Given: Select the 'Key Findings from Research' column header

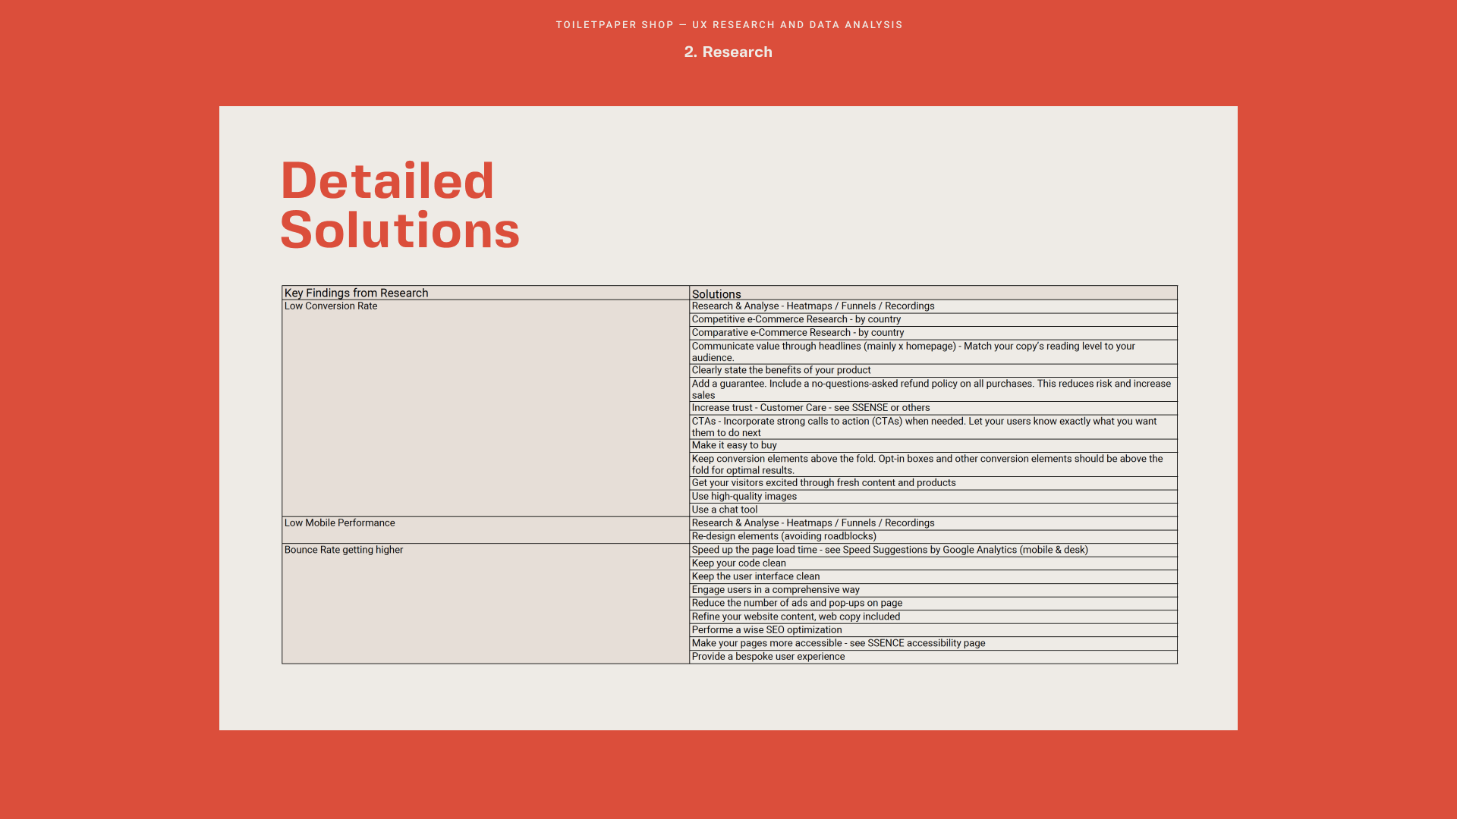Looking at the screenshot, I should coord(356,293).
